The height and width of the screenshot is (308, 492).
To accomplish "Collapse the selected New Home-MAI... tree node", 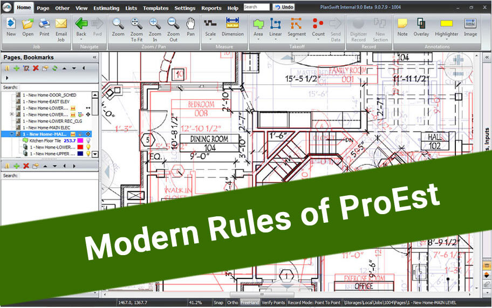I will [12, 134].
